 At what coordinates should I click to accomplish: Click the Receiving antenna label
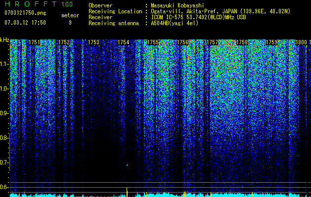coord(114,23)
